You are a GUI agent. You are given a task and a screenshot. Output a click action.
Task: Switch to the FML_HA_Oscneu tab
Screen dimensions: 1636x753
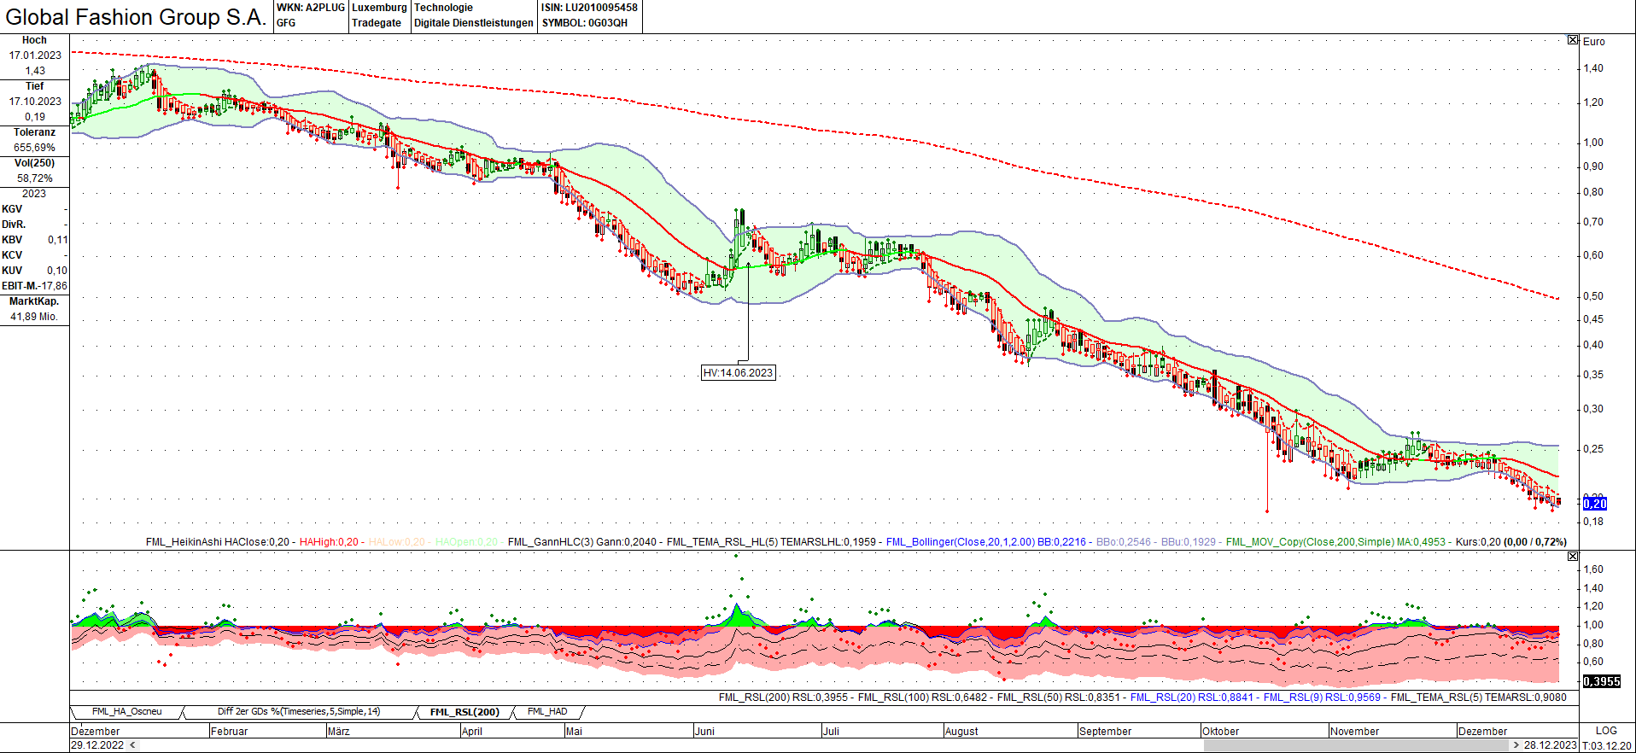[126, 712]
